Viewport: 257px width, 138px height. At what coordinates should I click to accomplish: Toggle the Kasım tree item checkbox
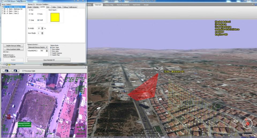point(7,65)
